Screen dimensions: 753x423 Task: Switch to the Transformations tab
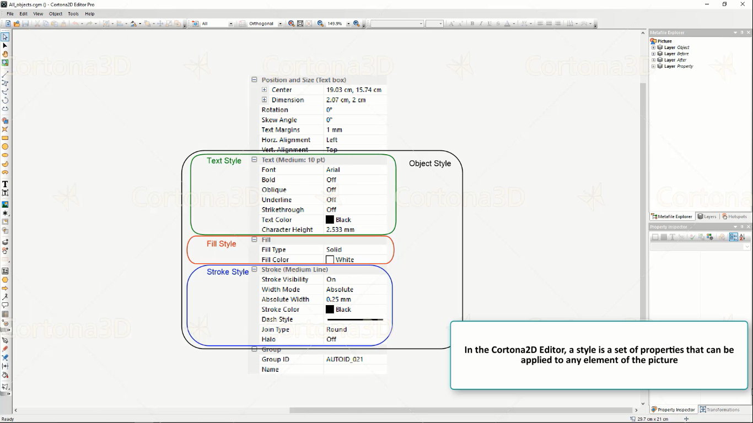coord(720,409)
